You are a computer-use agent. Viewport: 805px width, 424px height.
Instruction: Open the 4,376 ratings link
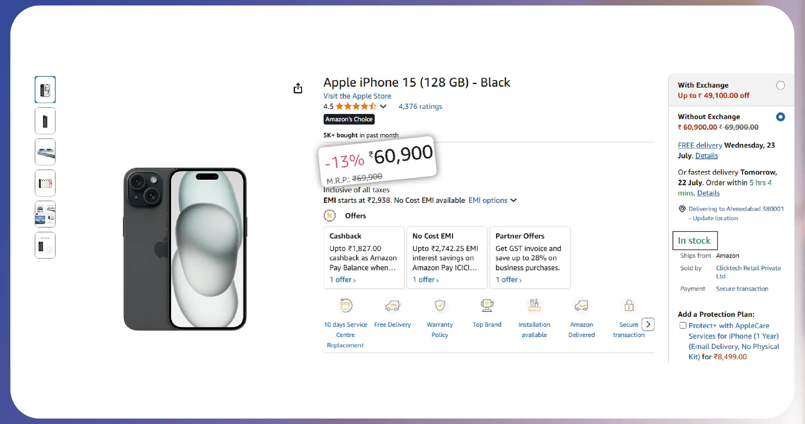(x=420, y=106)
